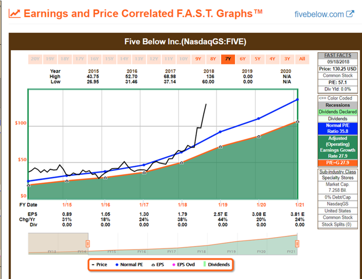Click the active 7Y range tab

(228, 59)
